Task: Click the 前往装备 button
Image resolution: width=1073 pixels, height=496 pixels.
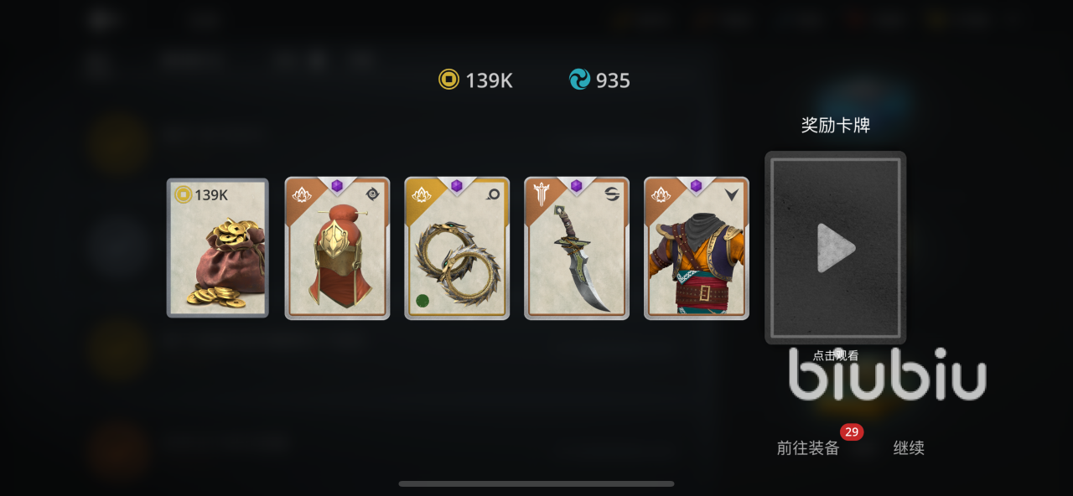Action: (808, 448)
